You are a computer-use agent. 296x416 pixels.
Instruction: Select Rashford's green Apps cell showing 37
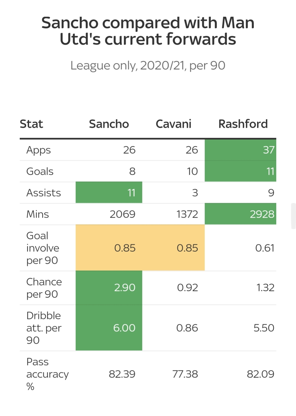[240, 150]
